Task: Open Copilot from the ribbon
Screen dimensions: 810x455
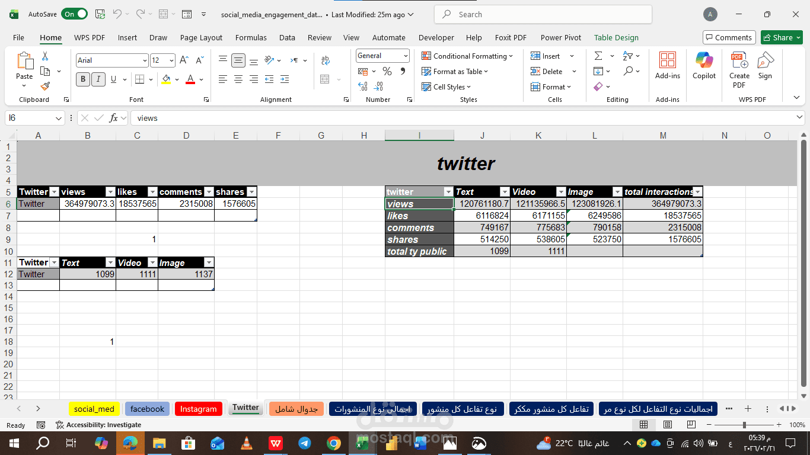Action: (x=704, y=65)
